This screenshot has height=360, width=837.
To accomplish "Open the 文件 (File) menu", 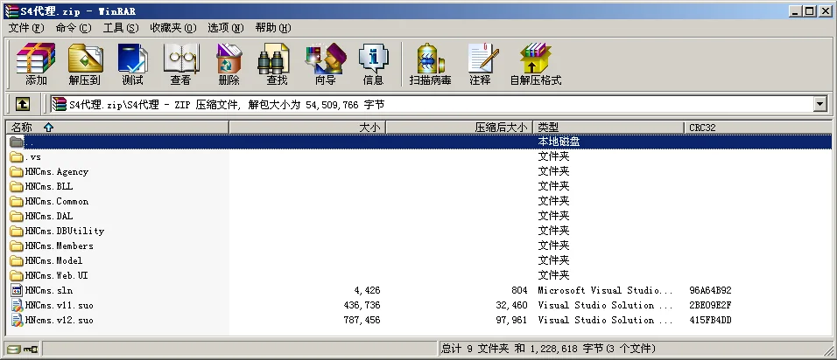I will [x=25, y=28].
